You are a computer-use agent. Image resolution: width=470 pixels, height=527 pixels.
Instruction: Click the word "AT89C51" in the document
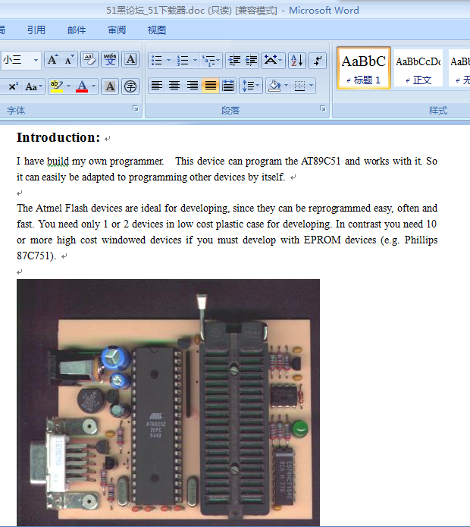321,162
